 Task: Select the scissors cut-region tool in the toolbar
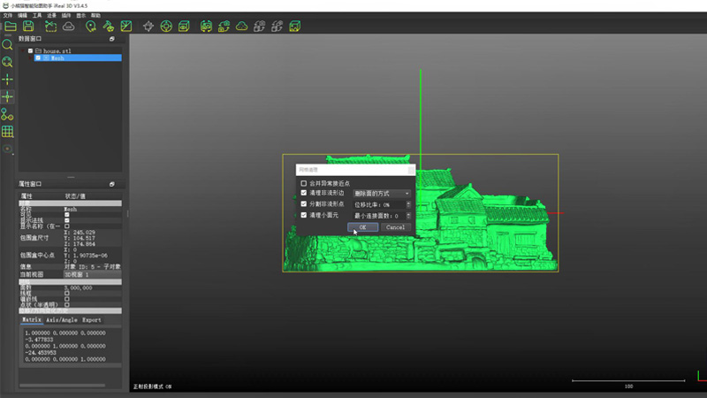(x=50, y=27)
